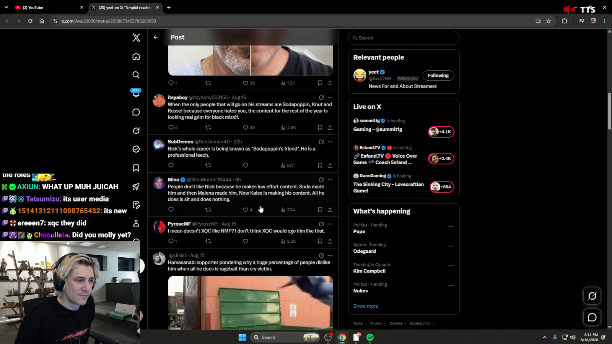The width and height of the screenshot is (612, 344).
Task: Toggle Following button for yeet
Action: coord(438,76)
